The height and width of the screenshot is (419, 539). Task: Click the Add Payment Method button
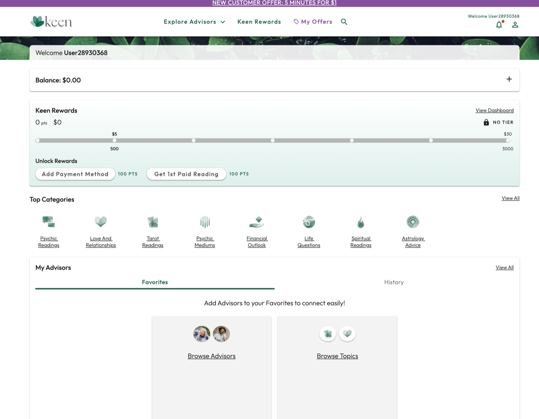tap(75, 174)
